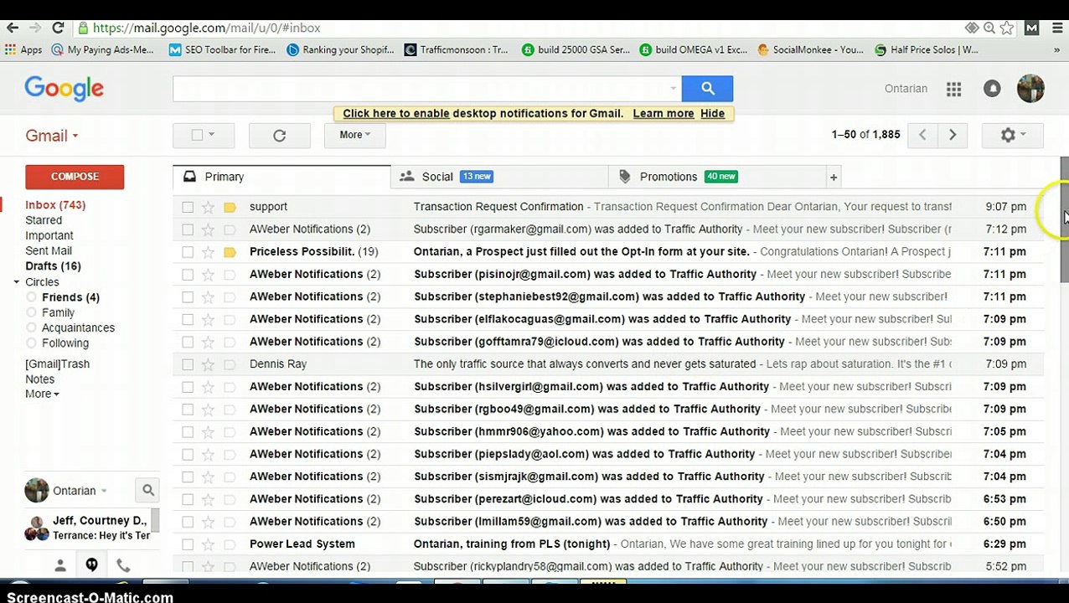Switch to the Social tab
This screenshot has width=1069, height=603.
pyautogui.click(x=499, y=177)
